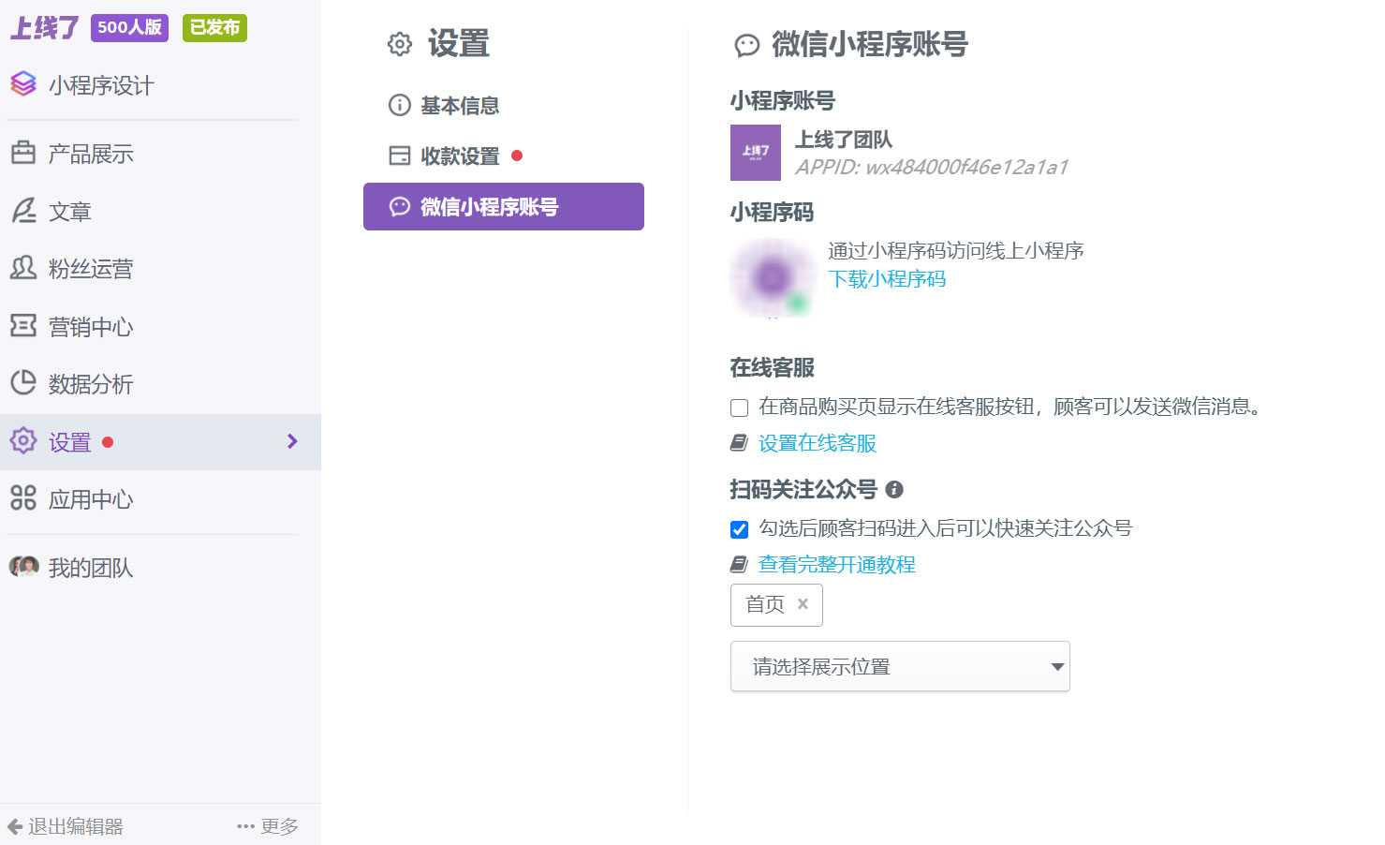This screenshot has width=1385, height=845.
Task: Open the 收款设置 payment settings tab
Action: click(x=461, y=156)
